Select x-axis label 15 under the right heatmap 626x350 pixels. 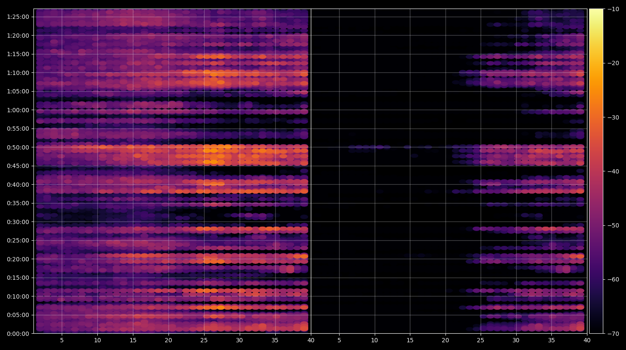(410, 341)
